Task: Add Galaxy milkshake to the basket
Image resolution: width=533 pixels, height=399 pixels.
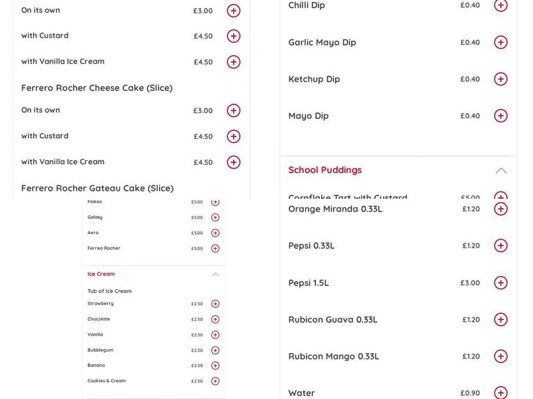Action: 214,217
